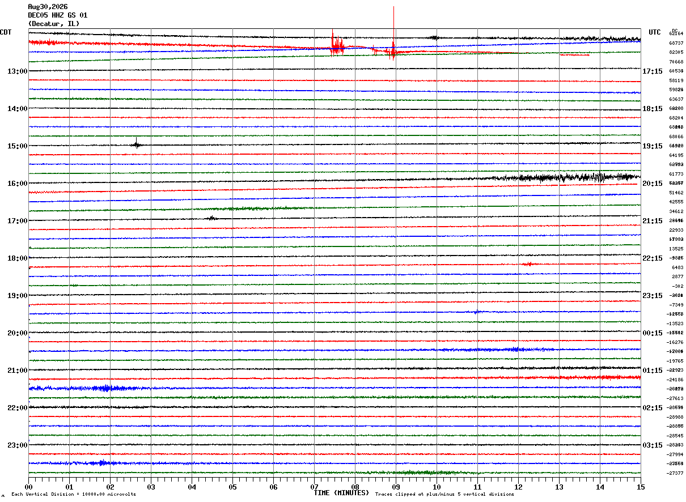Select the minute 05 axis tick label
This screenshot has width=686, height=502.
(x=232, y=487)
